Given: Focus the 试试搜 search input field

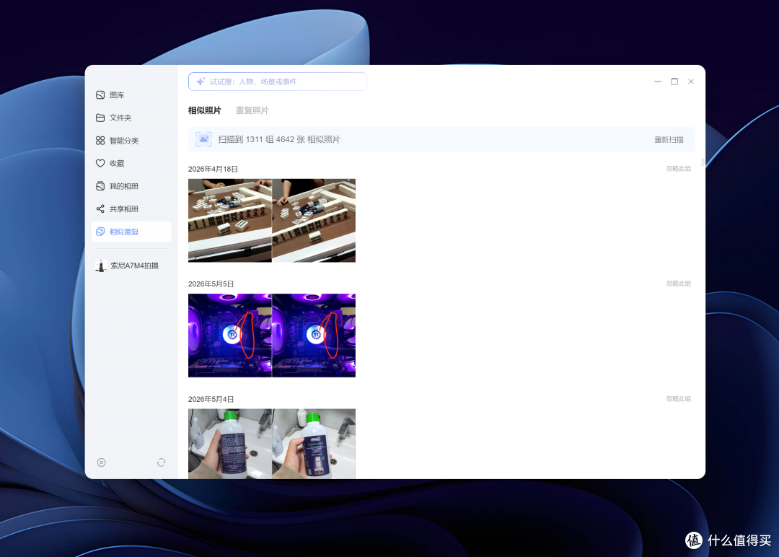Looking at the screenshot, I should [278, 82].
